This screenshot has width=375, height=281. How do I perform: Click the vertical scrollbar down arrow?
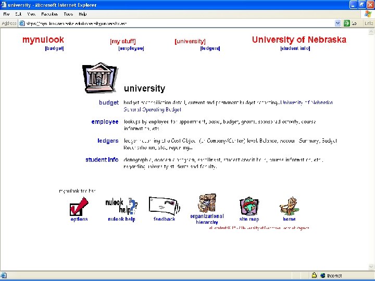pos(371,267)
